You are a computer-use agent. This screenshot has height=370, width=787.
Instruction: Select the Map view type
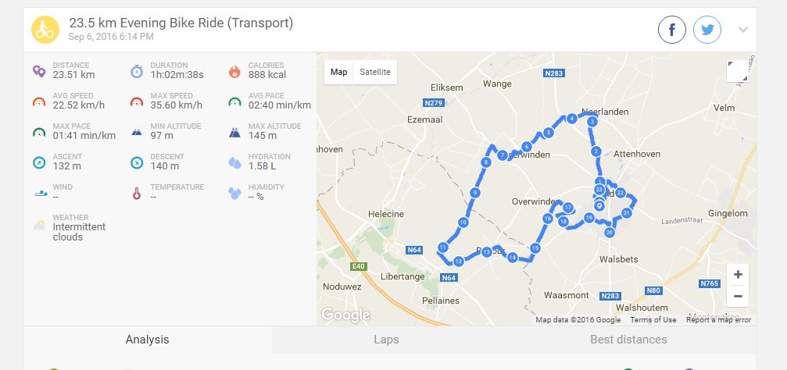click(339, 73)
